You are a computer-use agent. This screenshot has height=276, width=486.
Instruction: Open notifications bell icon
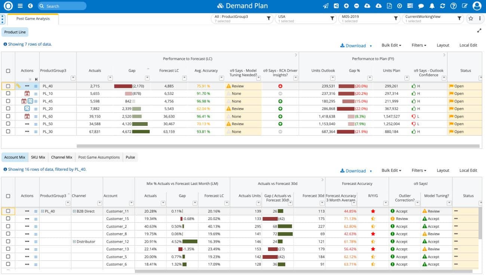click(x=432, y=6)
